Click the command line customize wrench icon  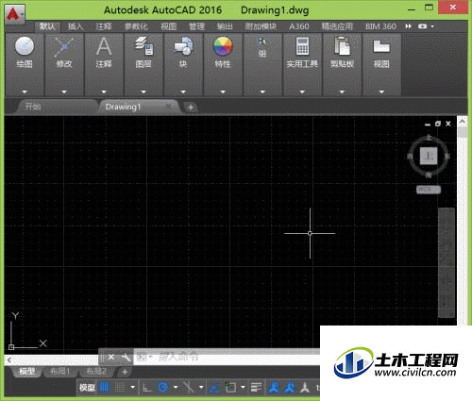(126, 357)
